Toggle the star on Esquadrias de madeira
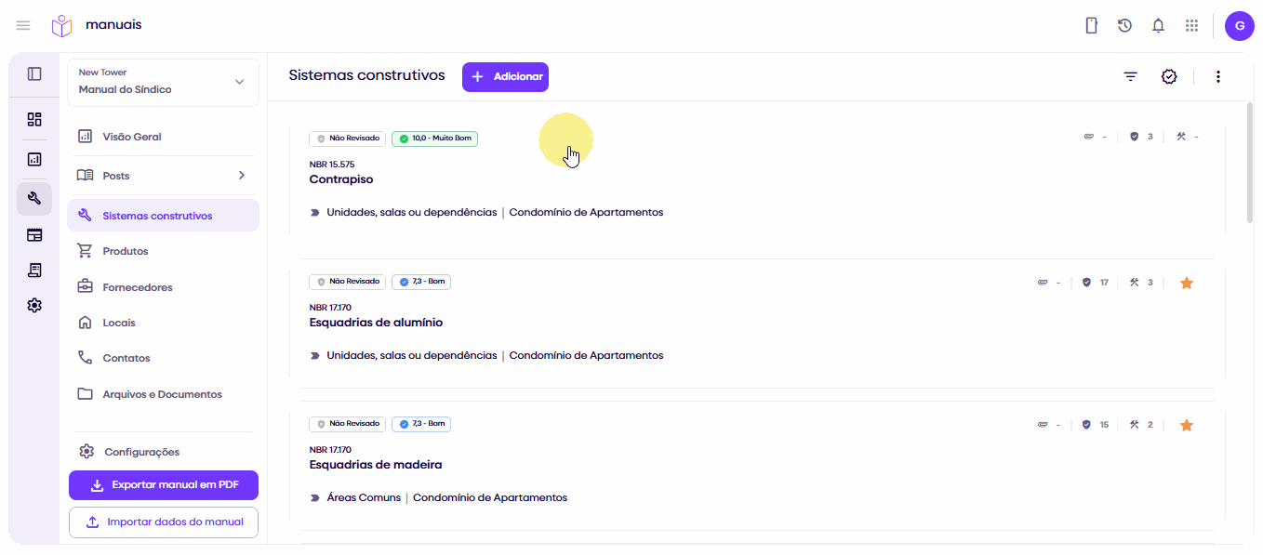Image resolution: width=1263 pixels, height=555 pixels. (1186, 425)
